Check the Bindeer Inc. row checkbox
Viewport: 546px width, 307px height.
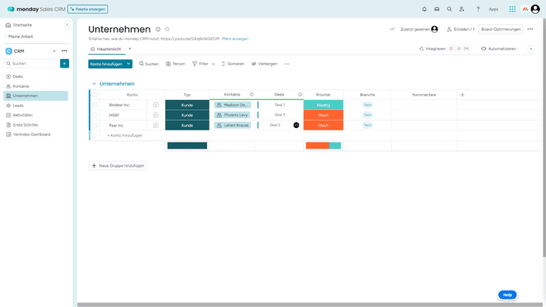click(95, 105)
